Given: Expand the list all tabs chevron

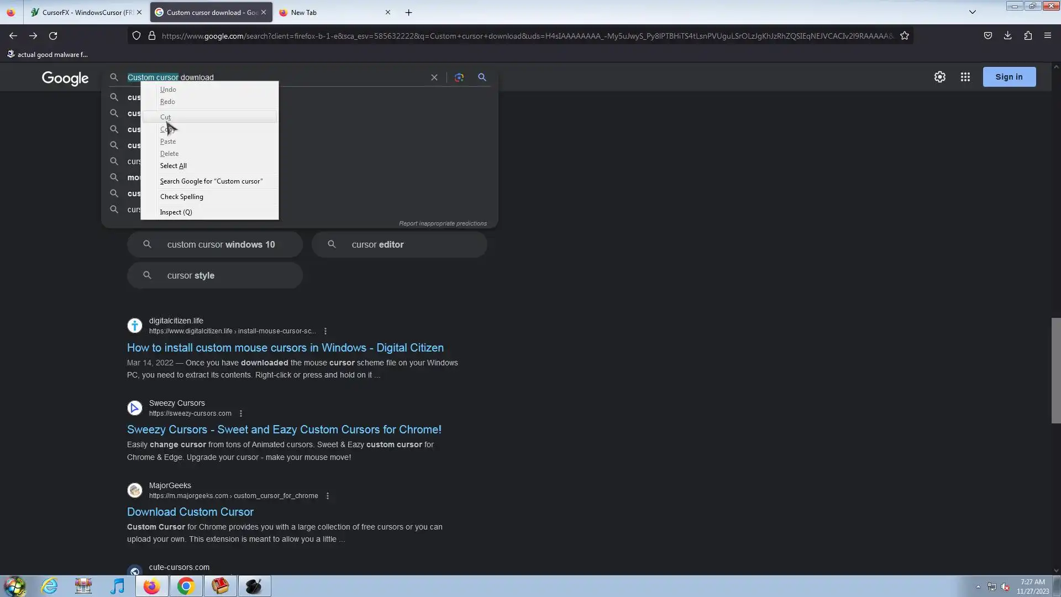Looking at the screenshot, I should coord(972,12).
